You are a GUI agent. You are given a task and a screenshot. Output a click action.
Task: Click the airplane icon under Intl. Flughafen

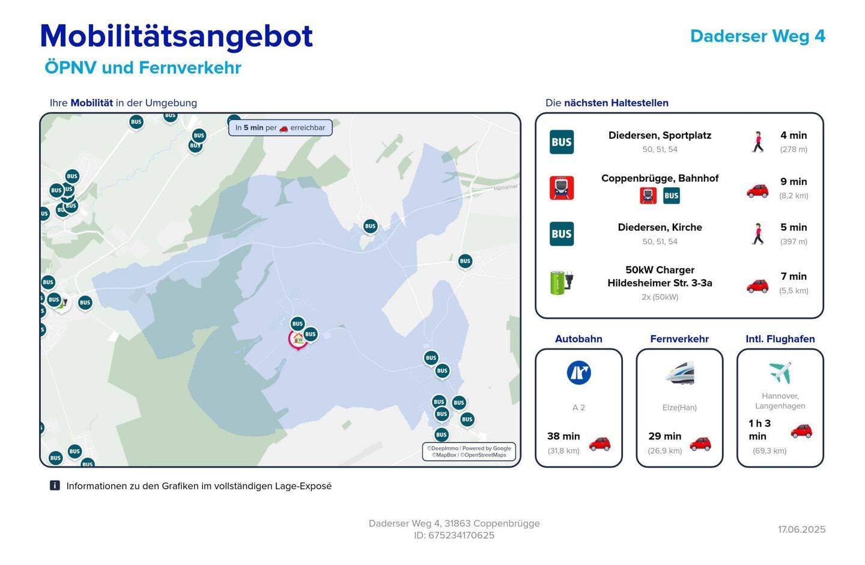coord(780,373)
